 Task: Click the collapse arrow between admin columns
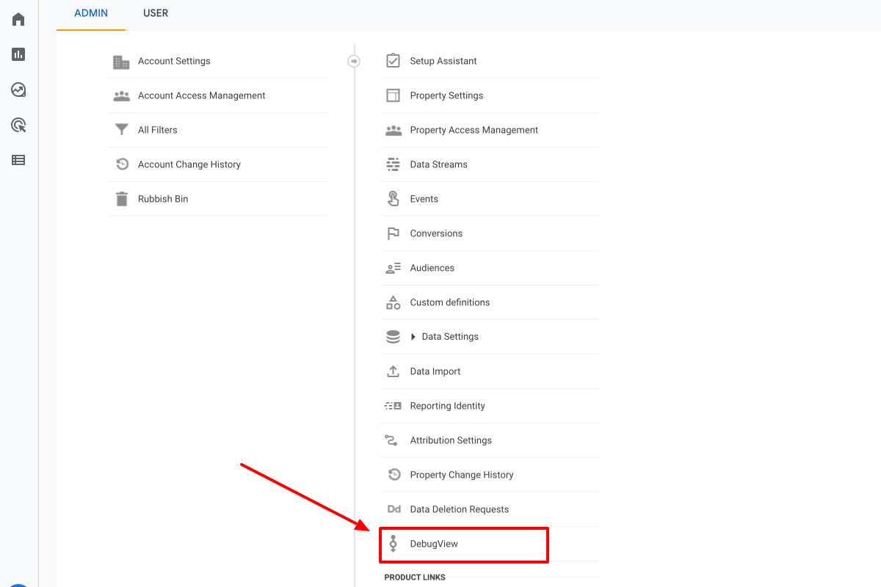pos(354,62)
